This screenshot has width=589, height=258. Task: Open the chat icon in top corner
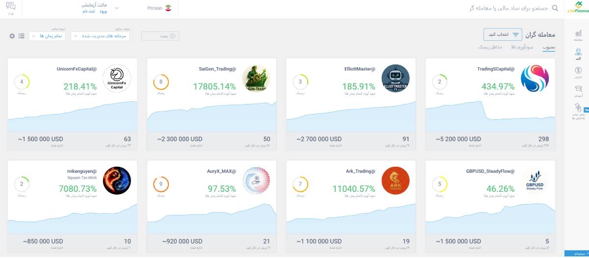point(11,8)
